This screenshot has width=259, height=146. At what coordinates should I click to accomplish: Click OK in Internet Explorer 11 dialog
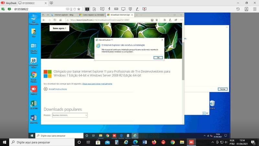pos(158,57)
